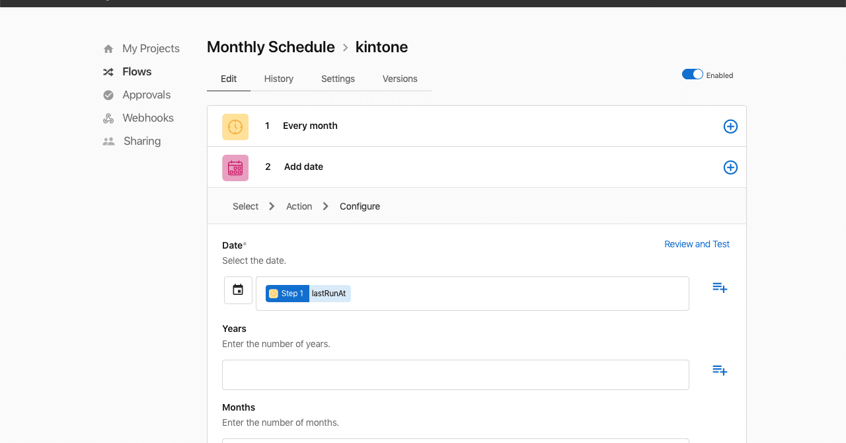Add a step after Add date
846x443 pixels.
pos(730,167)
